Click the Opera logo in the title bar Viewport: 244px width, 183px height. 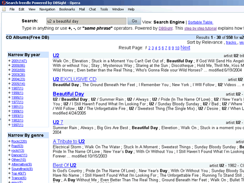coord(3,3)
